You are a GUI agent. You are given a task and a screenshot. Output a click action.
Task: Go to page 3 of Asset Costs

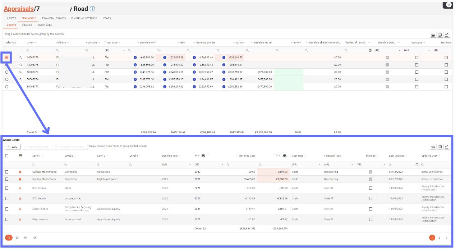pos(446,238)
